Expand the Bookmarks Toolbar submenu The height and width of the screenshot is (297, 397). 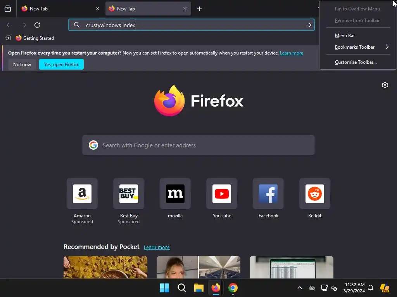[x=358, y=47]
